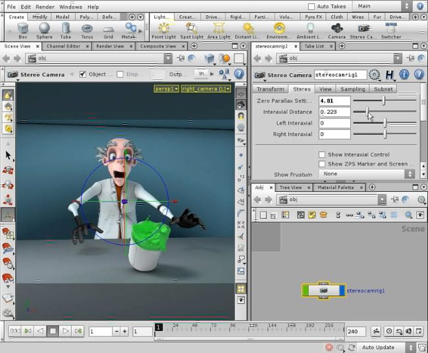Viewport: 428px width, 353px height.
Task: Select the Grid shelf tool
Action: pos(109,31)
